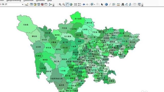Open the Go To XY tool
This screenshot has width=164, height=92.
[130, 4]
